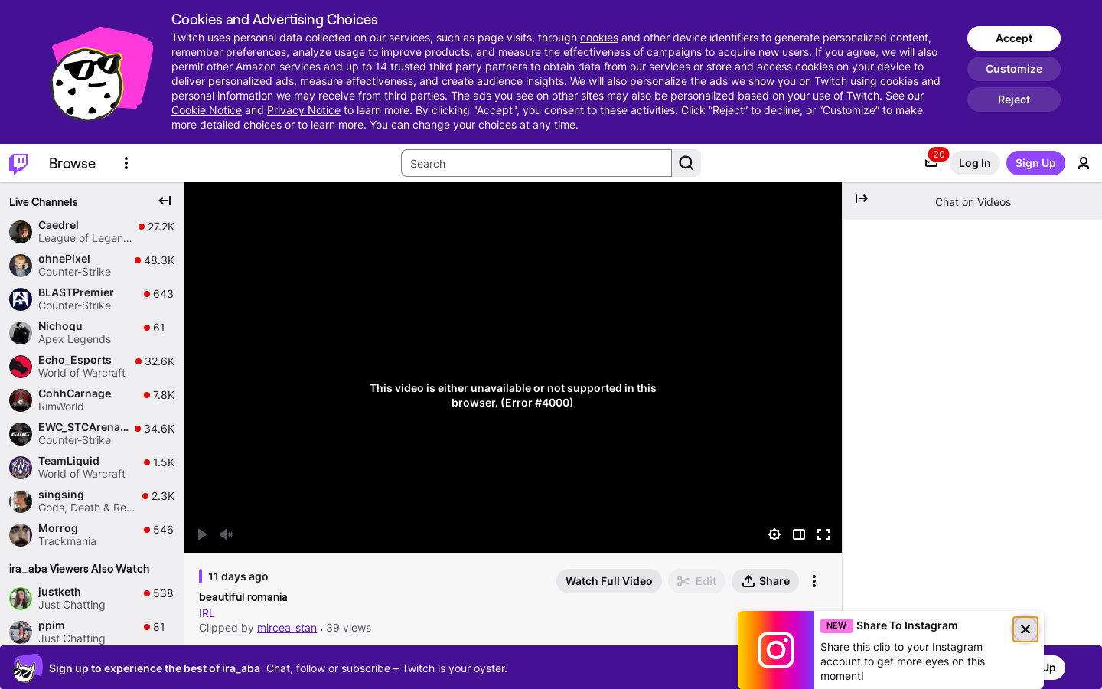The height and width of the screenshot is (689, 1102).
Task: Click Caedrel's channel avatar
Action: point(21,232)
